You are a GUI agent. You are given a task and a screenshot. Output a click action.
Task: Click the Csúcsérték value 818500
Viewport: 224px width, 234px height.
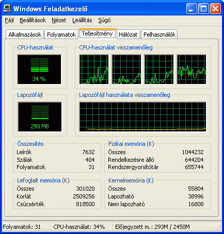pos(85,204)
